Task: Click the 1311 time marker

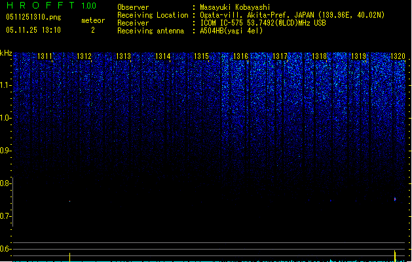Action: (45, 56)
